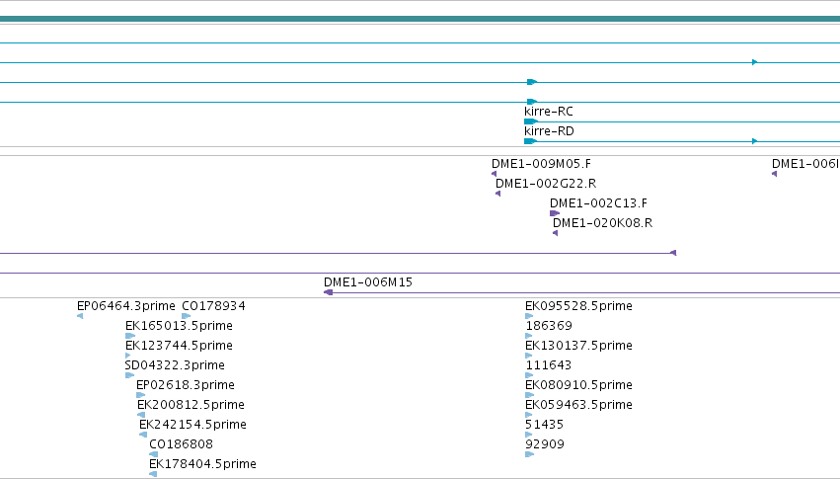Click the EK200812.5prime EST label
Viewport: 840px width, 479px height.
(x=191, y=405)
